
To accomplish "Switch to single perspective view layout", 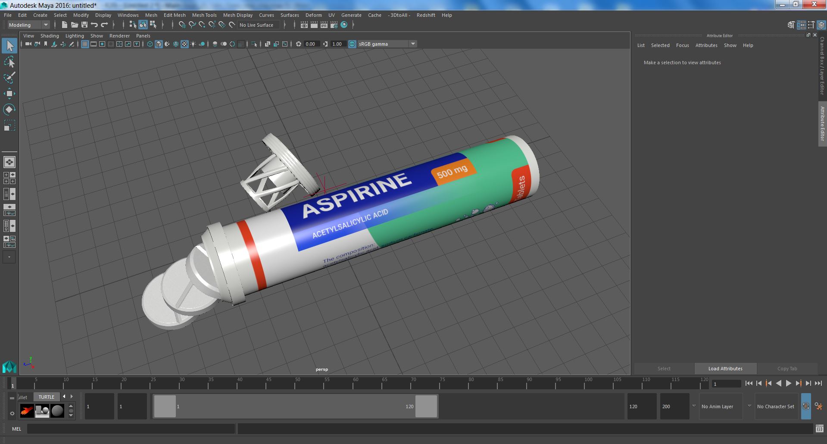I will point(9,162).
